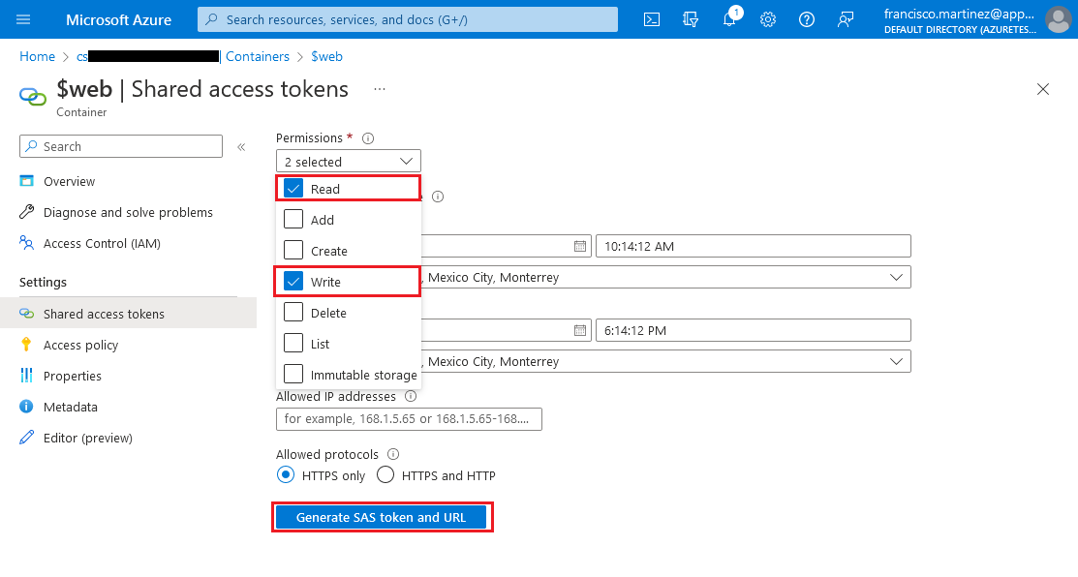Enable the Delete permission checkbox
This screenshot has width=1078, height=577.
coord(294,313)
